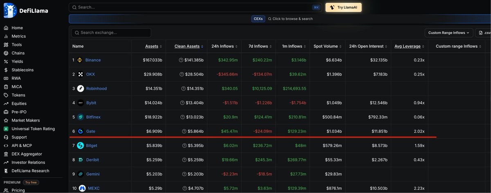Click the Pre-IPO sidebar icon
This screenshot has height=193, width=491.
click(x=6, y=112)
